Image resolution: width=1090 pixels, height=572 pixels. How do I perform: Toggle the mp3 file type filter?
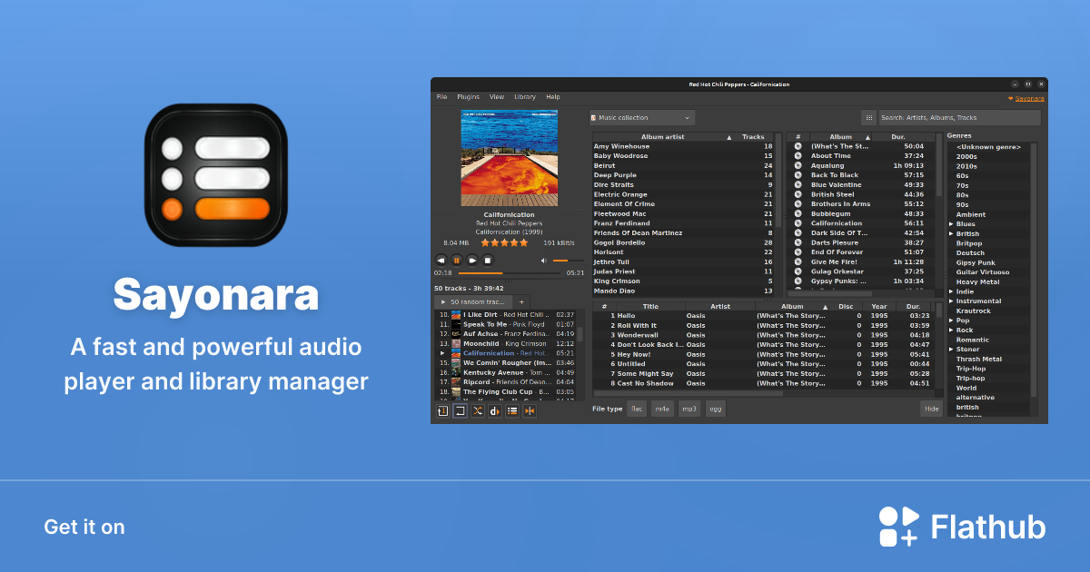coord(689,409)
